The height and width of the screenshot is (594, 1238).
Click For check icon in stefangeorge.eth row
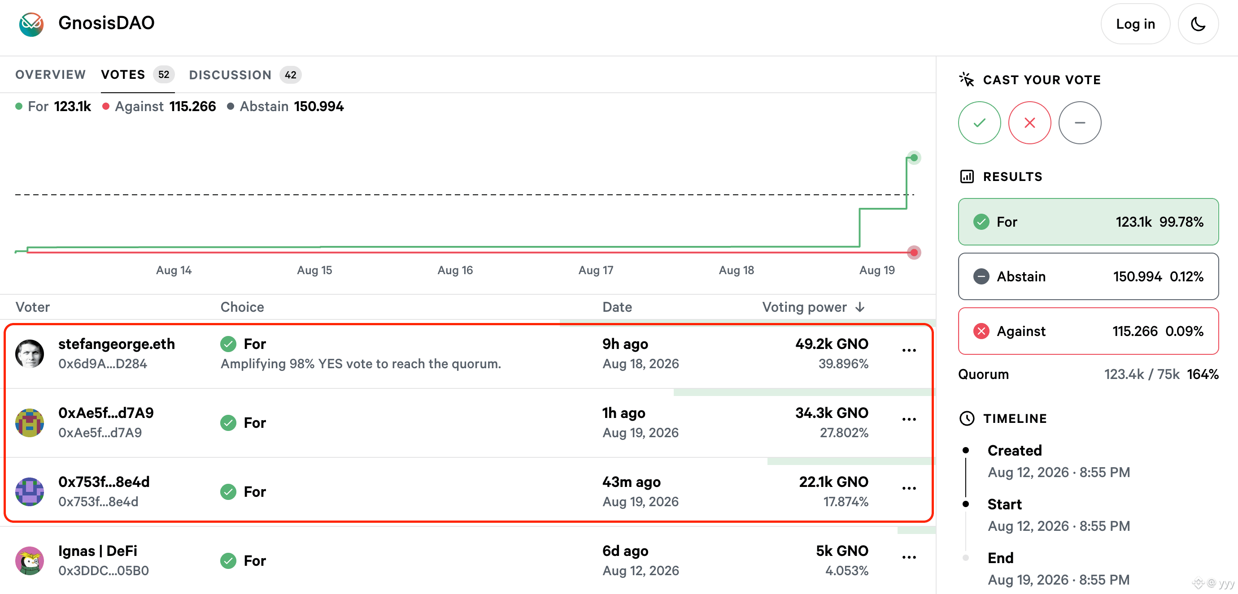click(228, 344)
